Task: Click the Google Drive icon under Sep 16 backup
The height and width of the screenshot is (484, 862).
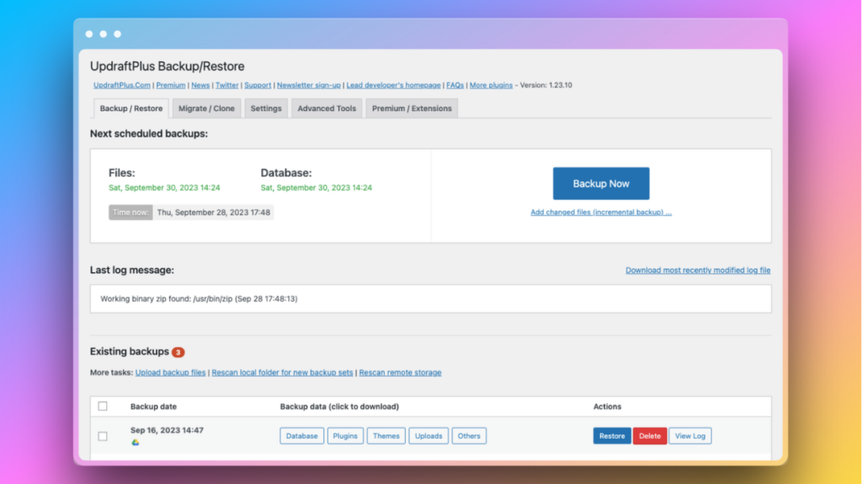Action: [x=136, y=442]
